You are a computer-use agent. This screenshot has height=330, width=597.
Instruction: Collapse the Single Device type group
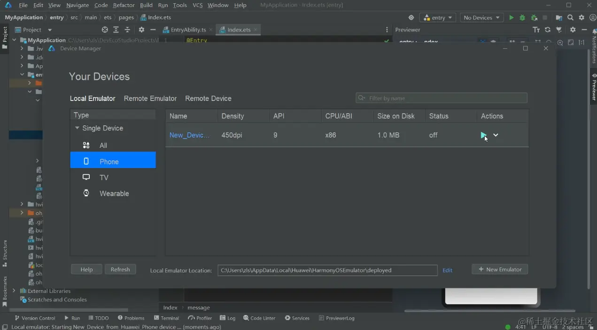click(77, 128)
